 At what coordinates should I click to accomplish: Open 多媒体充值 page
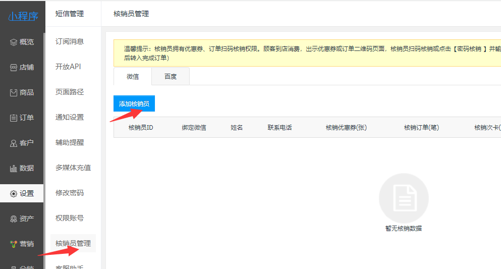(73, 168)
